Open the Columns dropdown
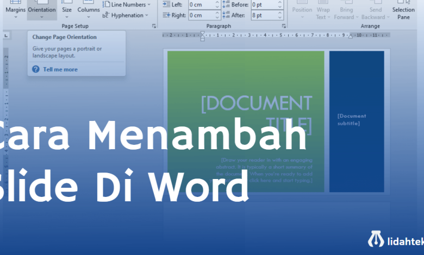Screen dimensions: 424x255 point(89,10)
